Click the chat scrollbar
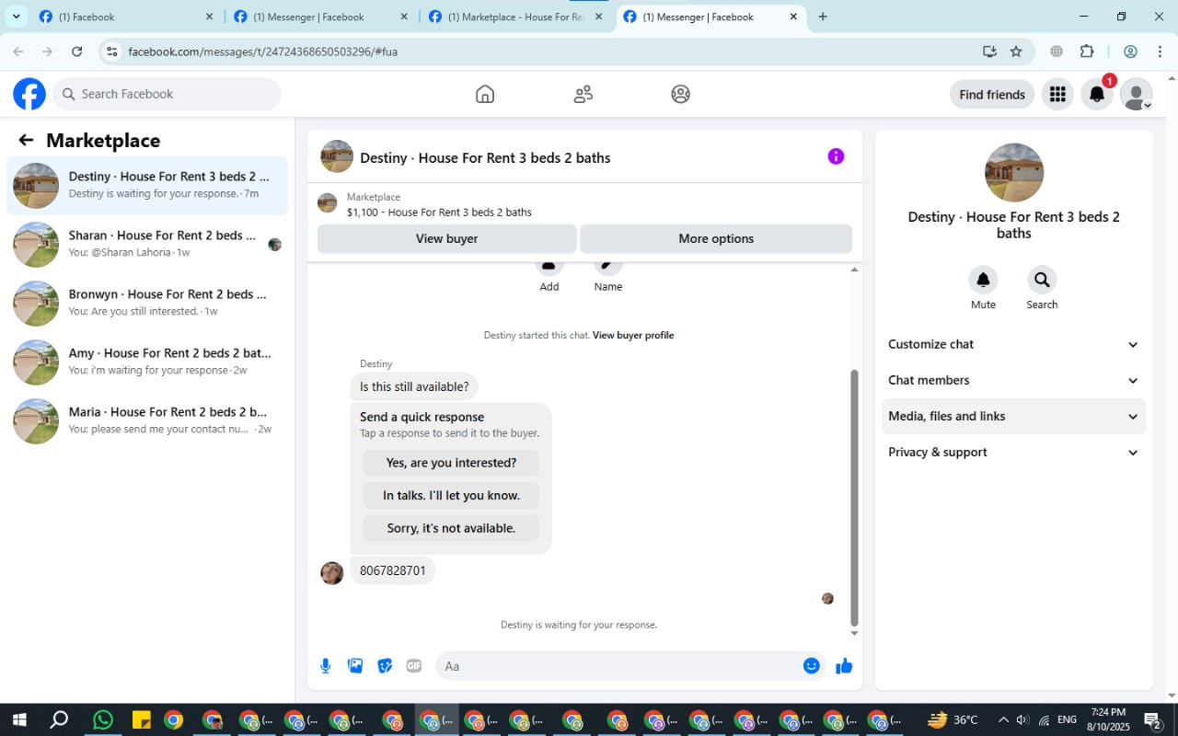1178x736 pixels. click(854, 497)
